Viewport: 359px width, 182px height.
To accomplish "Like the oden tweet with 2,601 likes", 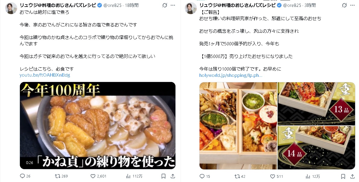I will coord(98,176).
